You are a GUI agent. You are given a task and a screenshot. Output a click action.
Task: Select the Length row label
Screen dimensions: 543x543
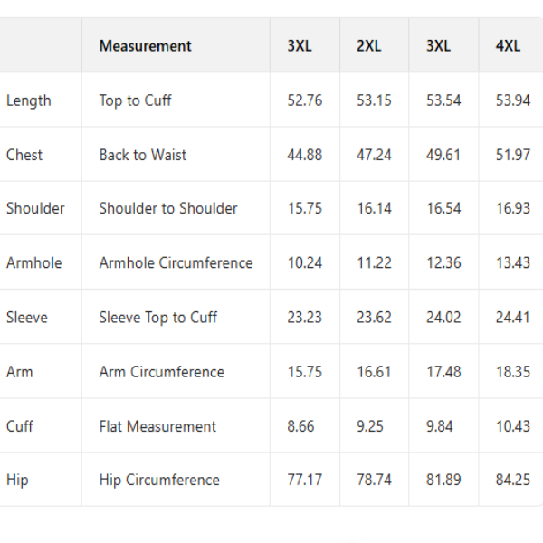[29, 100]
